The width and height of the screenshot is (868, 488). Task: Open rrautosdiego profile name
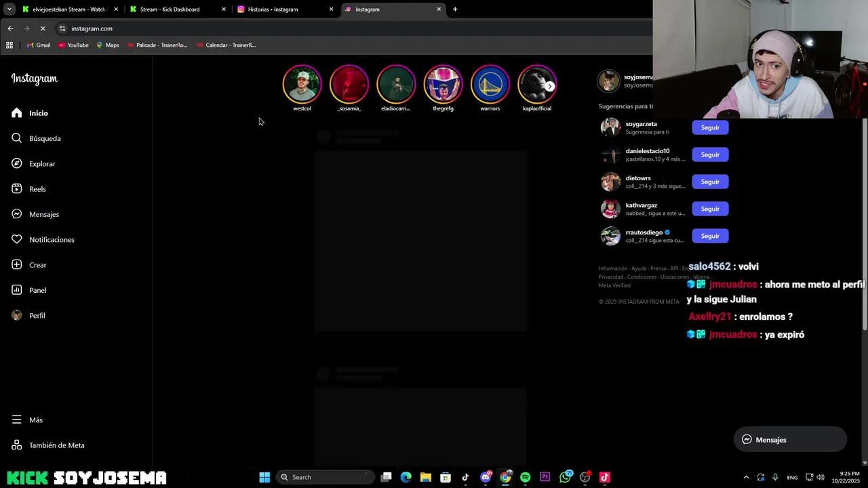[x=644, y=232]
